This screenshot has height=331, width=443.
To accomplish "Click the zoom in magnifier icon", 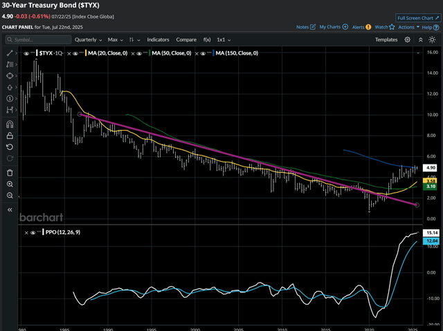I will pos(10,184).
